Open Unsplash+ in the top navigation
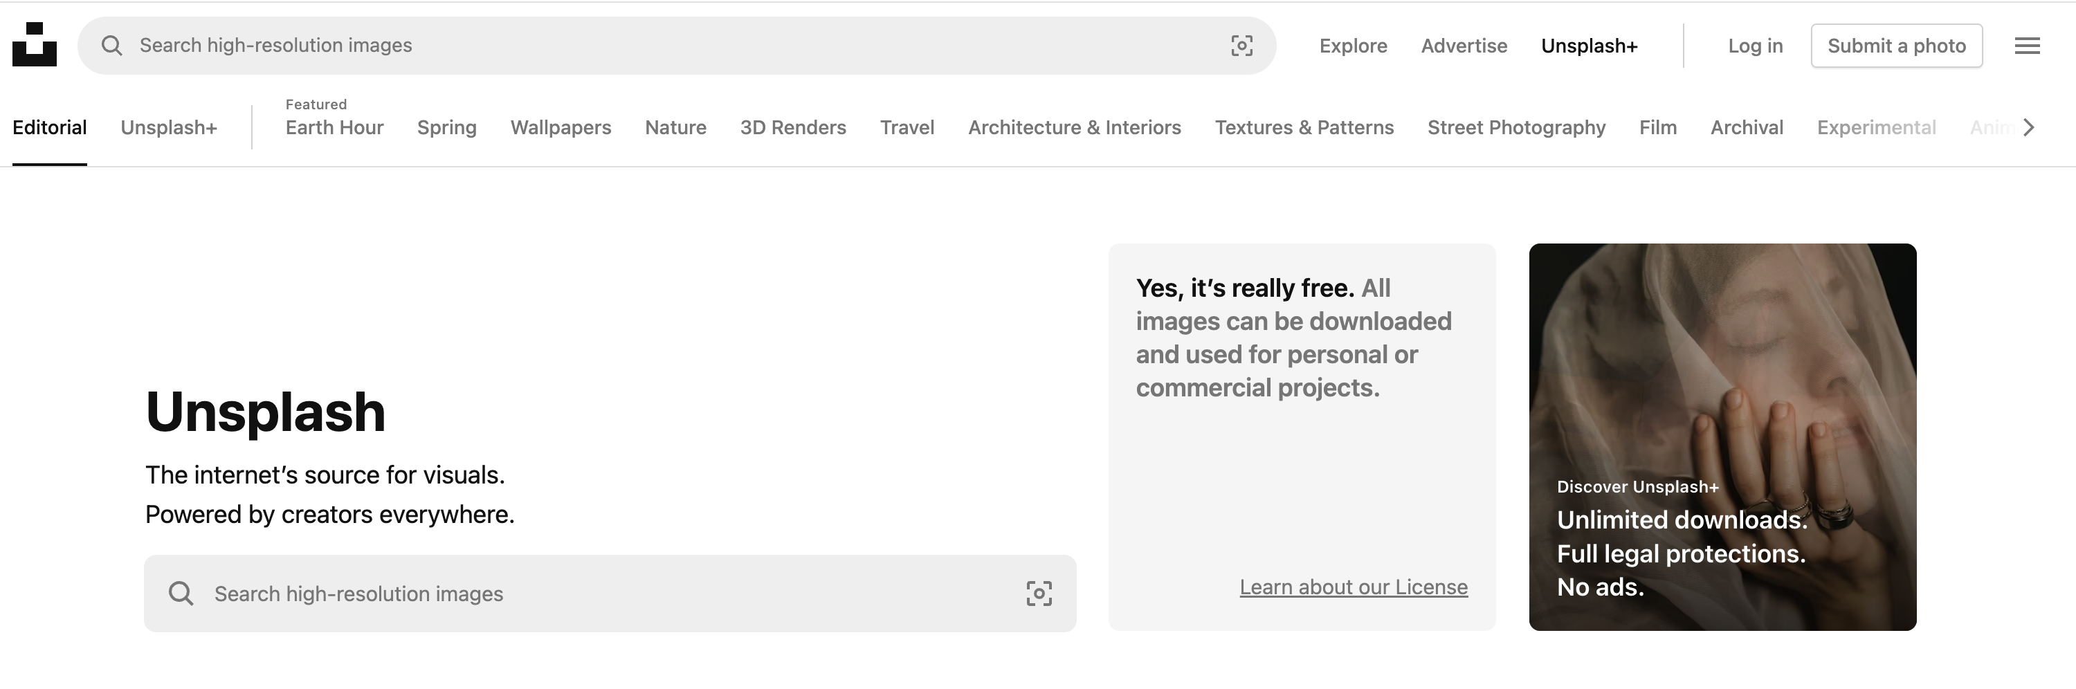Screen dimensions: 2076x689 click(1590, 46)
